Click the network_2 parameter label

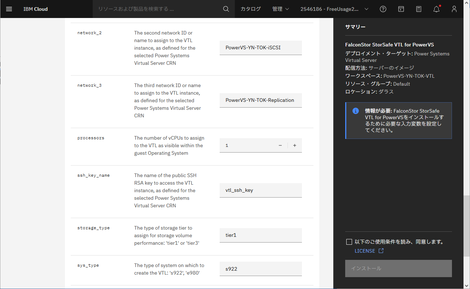tap(89, 33)
